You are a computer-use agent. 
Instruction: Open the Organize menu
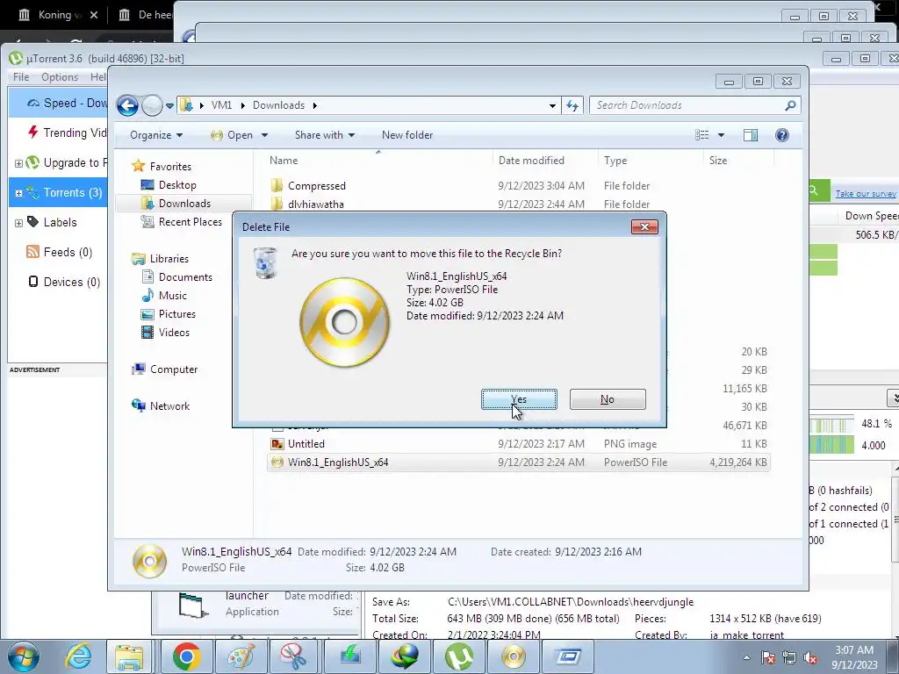pos(156,135)
